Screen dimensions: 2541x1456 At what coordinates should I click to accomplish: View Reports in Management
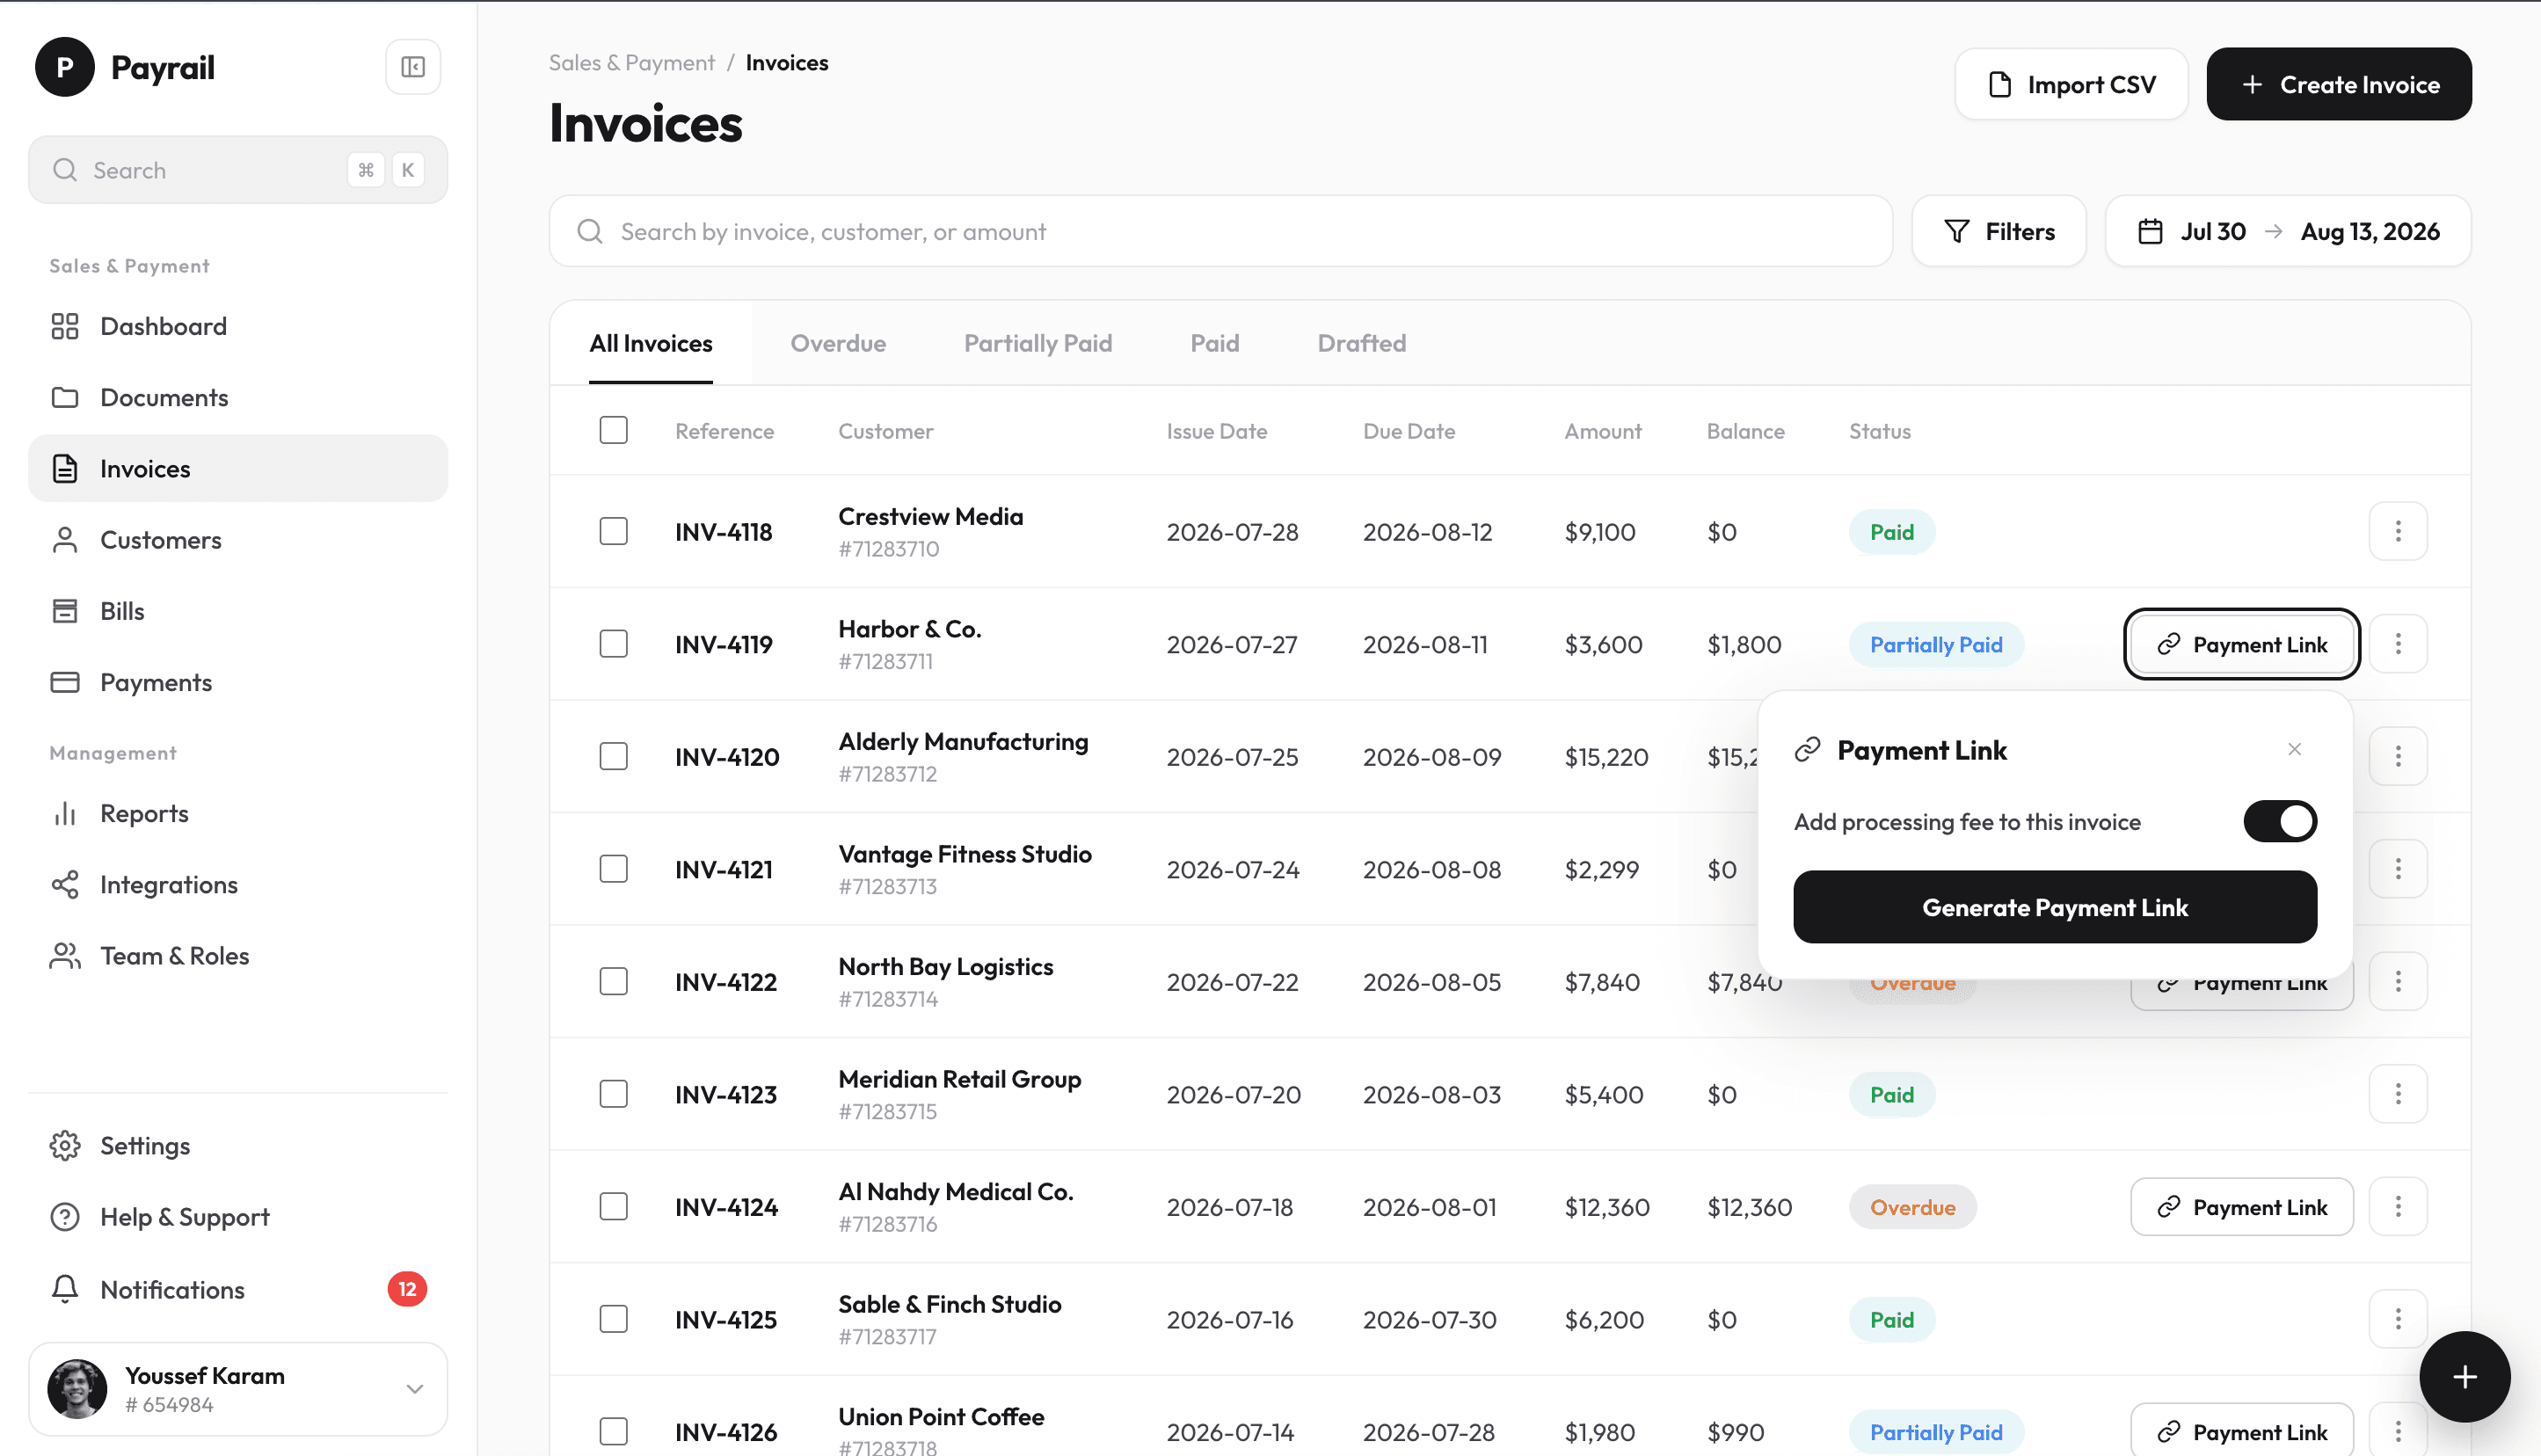pyautogui.click(x=238, y=813)
